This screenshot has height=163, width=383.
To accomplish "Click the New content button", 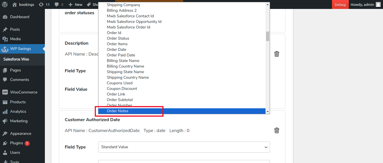I will 75,4.
